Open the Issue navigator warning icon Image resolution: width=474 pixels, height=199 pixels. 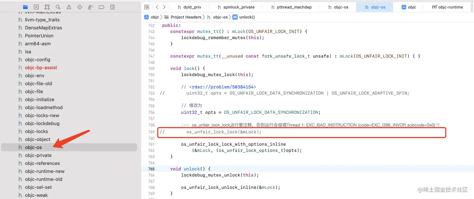point(69,7)
